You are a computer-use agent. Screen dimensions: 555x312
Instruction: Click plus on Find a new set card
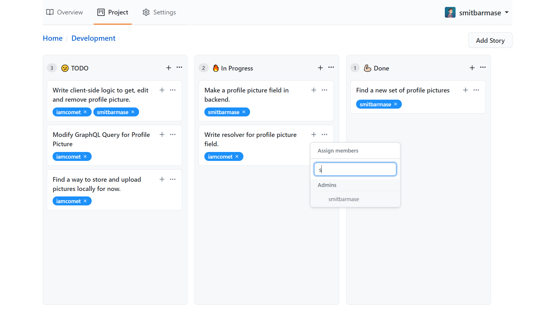465,90
